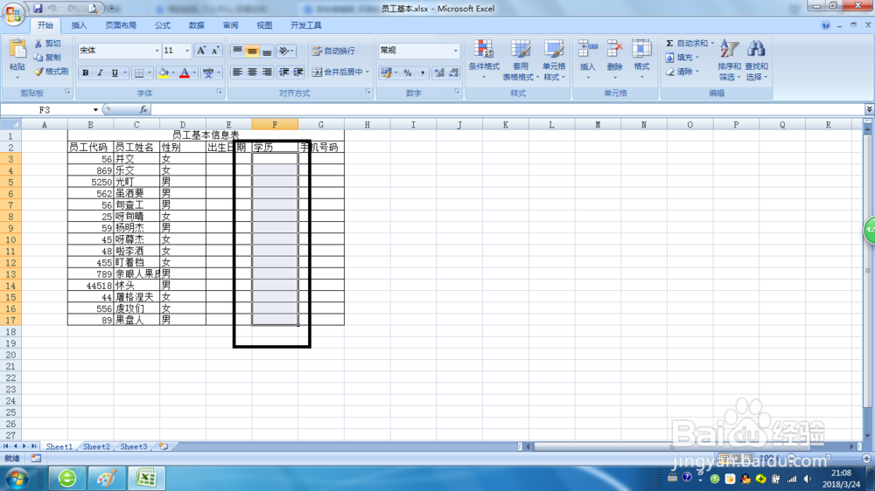Apply fill color bucket
This screenshot has height=491, width=875.
click(163, 73)
